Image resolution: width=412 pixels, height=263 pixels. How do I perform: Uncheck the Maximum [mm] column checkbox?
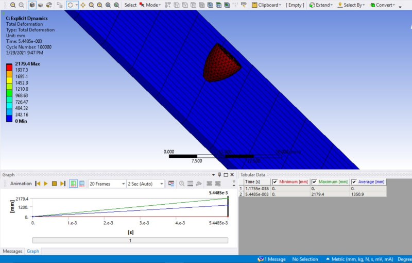(314, 182)
